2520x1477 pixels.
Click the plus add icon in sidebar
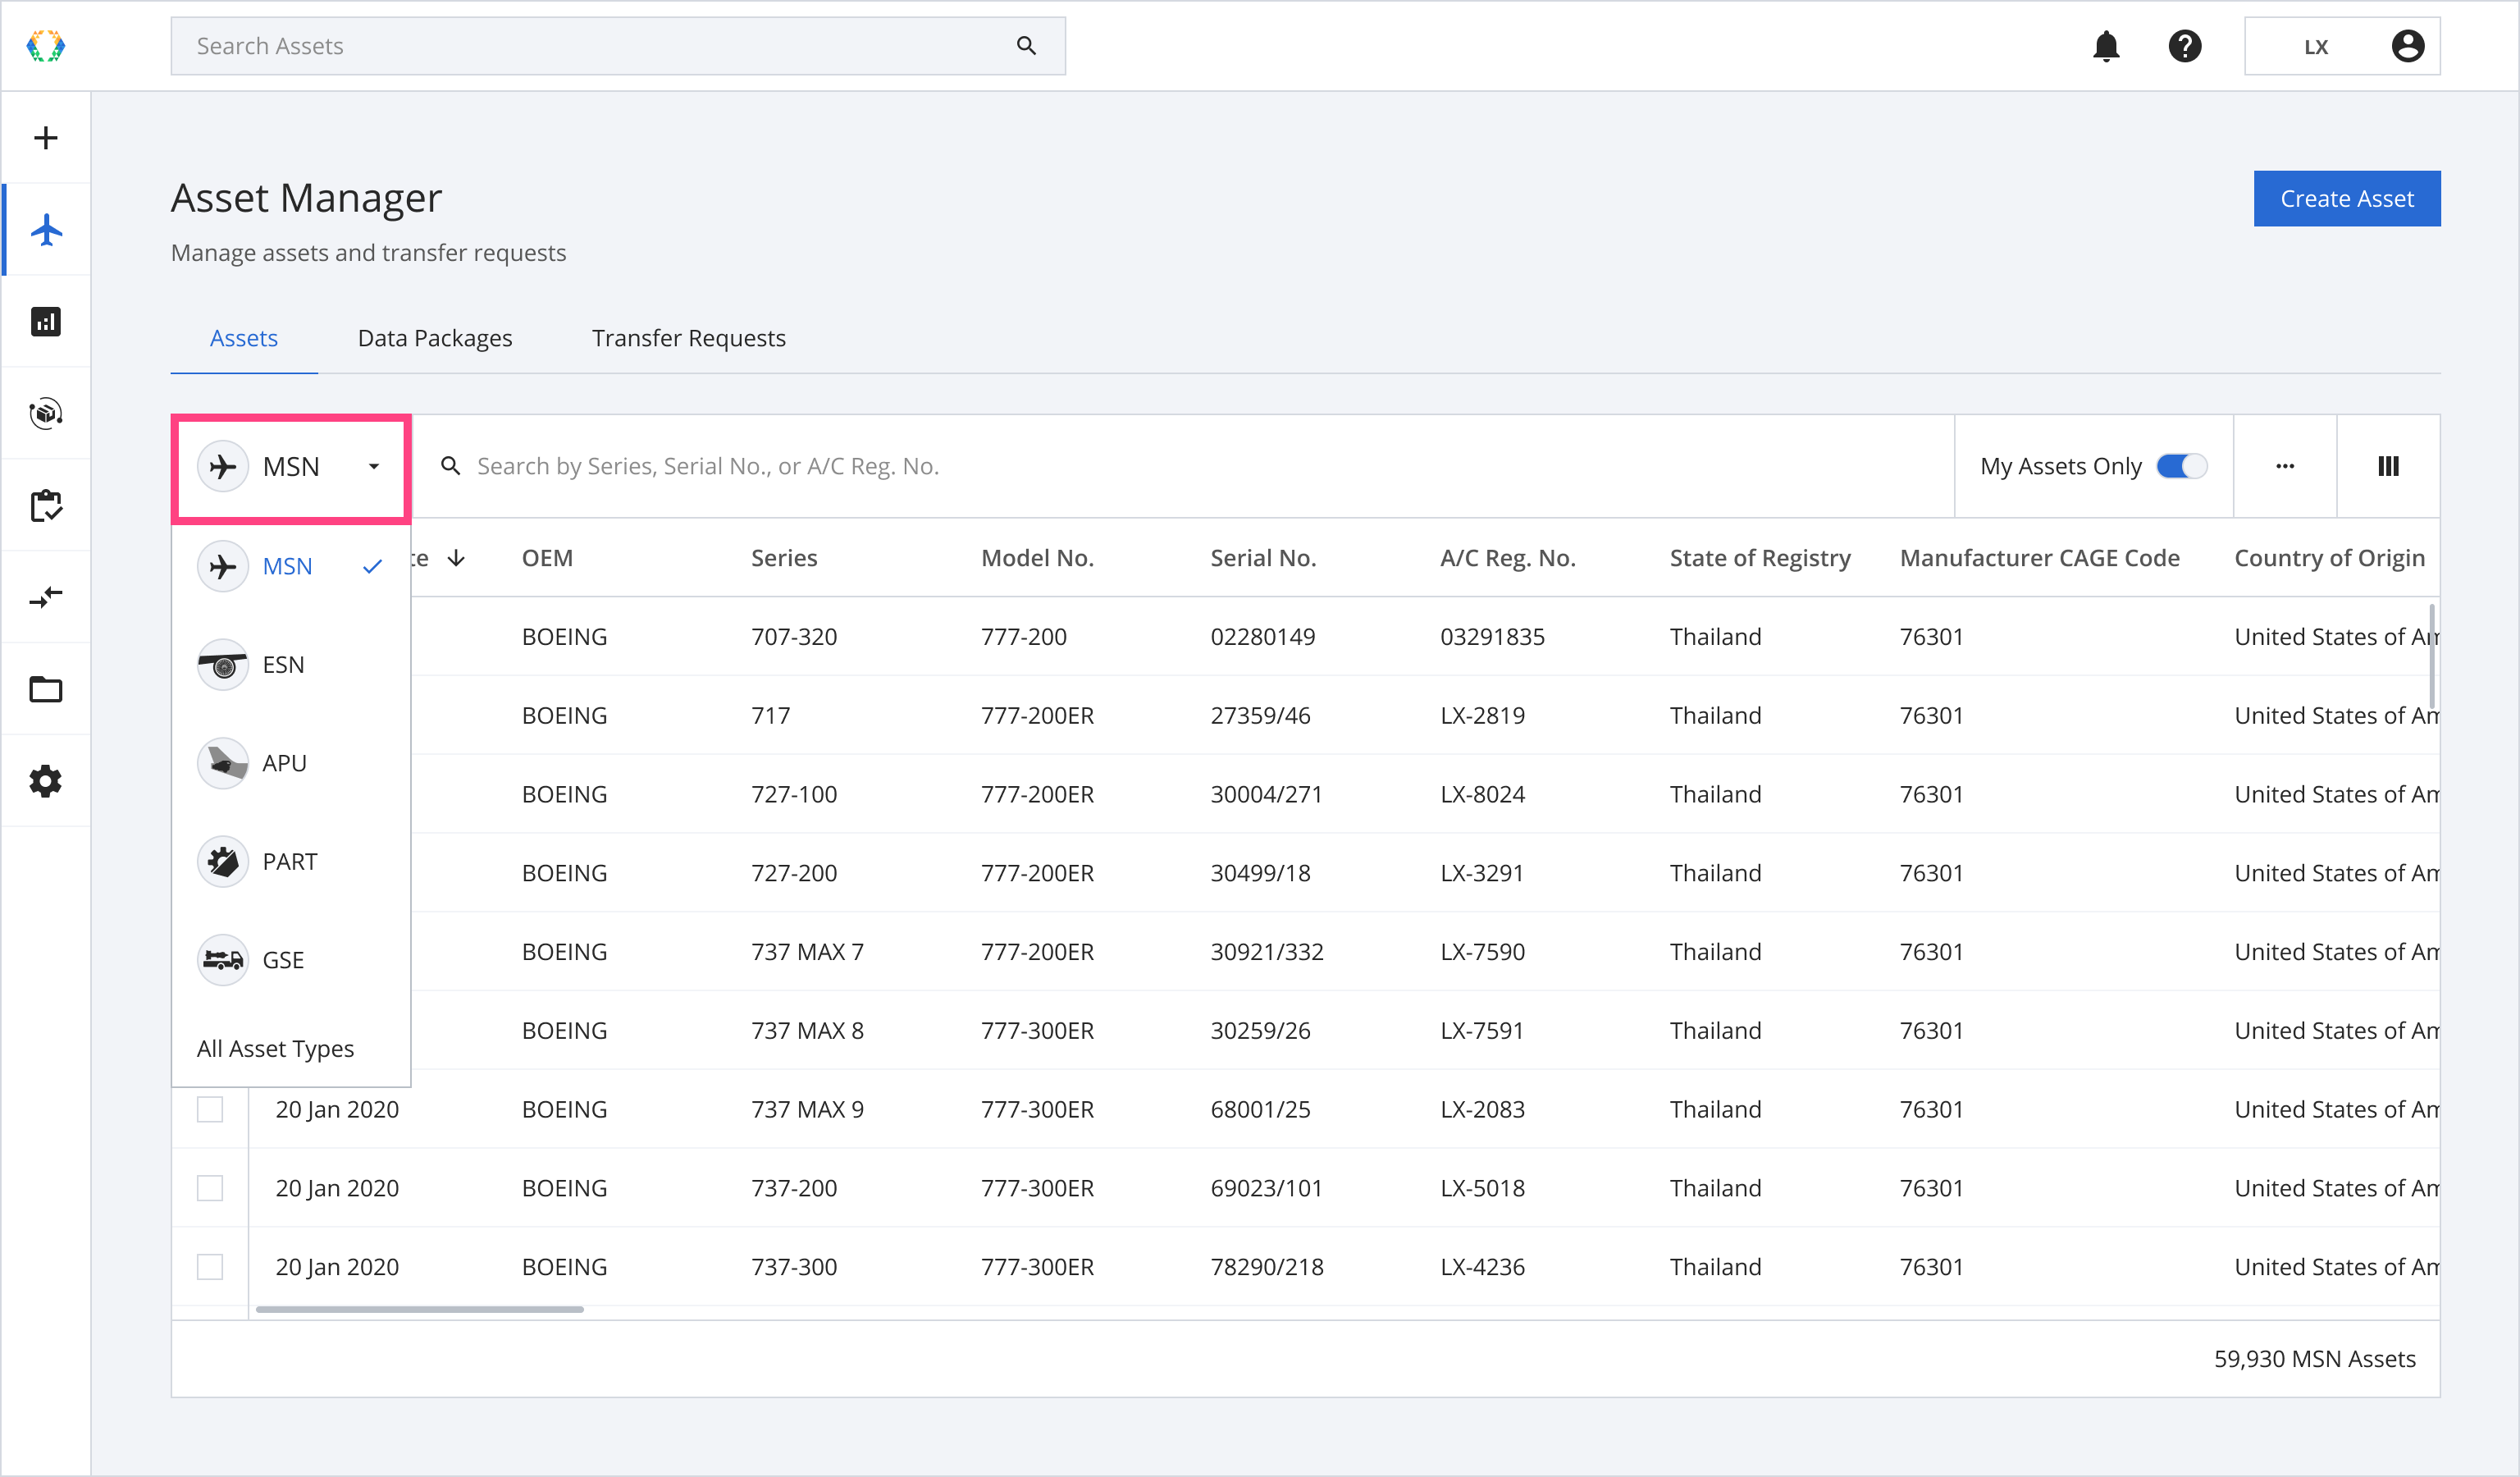click(46, 138)
